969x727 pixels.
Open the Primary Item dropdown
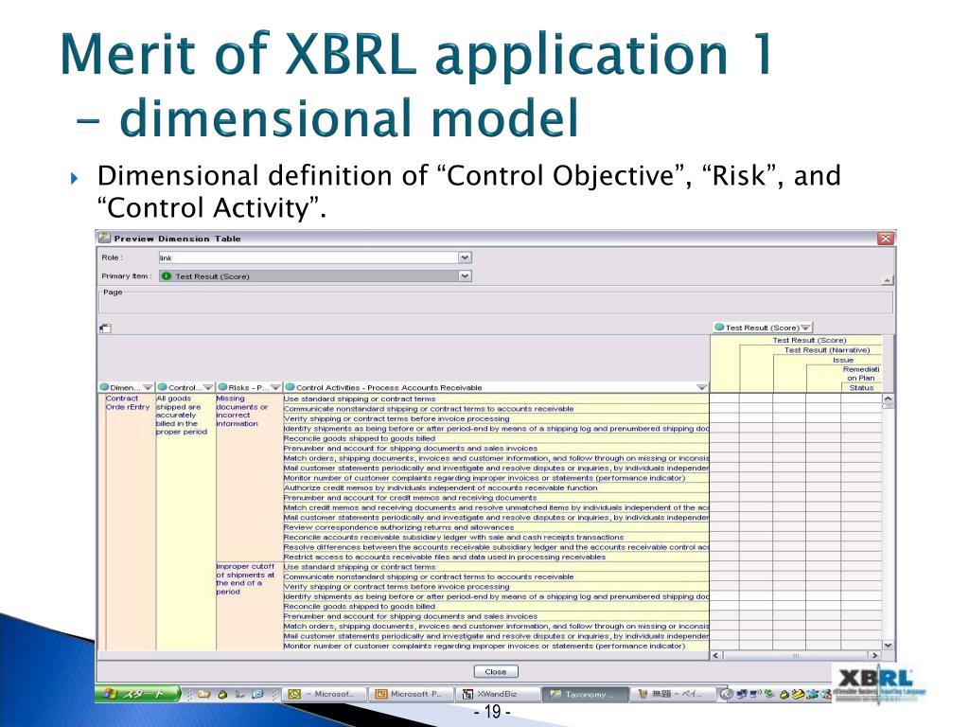click(465, 275)
